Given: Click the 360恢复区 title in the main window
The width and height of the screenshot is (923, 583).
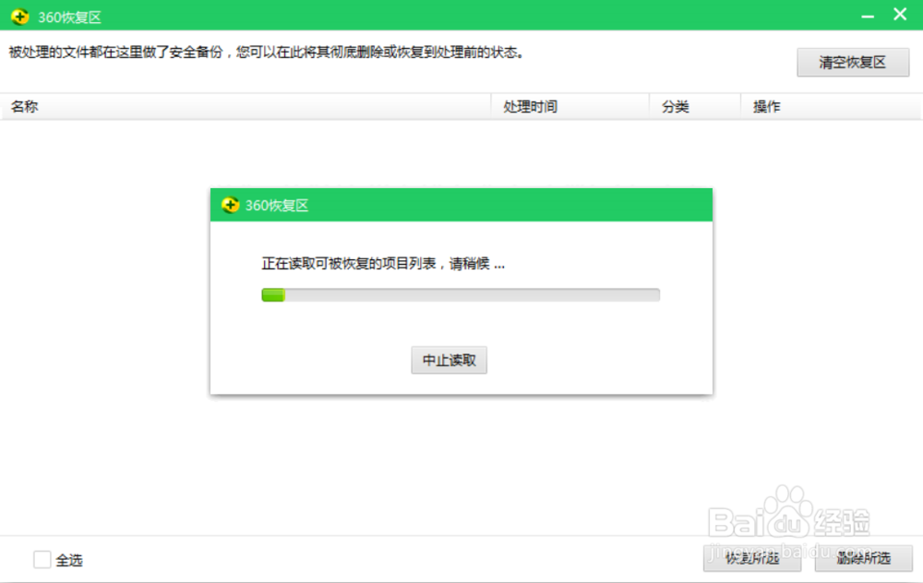Looking at the screenshot, I should [x=69, y=18].
